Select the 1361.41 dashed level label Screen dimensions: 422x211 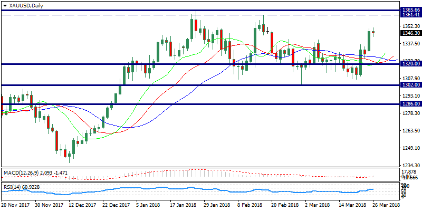410,15
